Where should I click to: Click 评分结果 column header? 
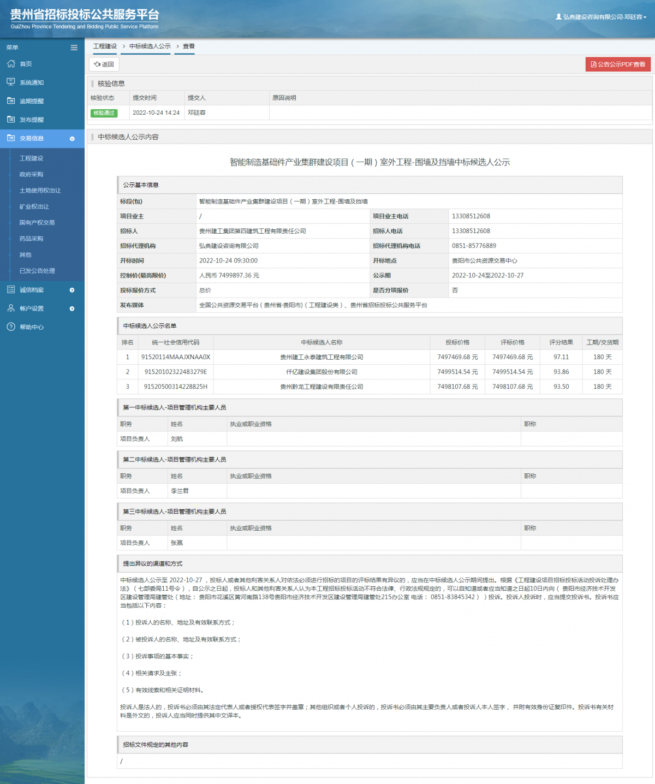[x=561, y=342]
